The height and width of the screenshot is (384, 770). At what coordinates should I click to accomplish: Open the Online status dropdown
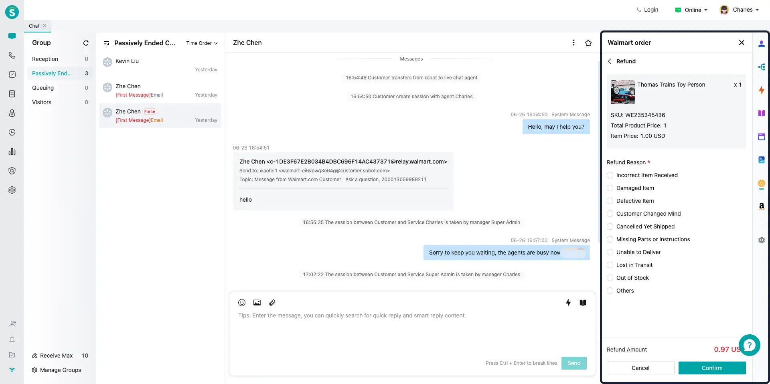point(691,10)
